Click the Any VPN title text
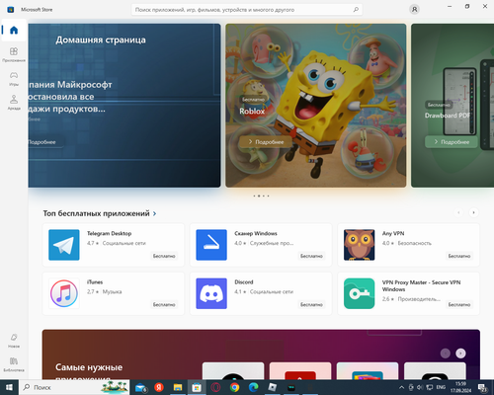Screen dimensions: 494x395 coord(393,233)
